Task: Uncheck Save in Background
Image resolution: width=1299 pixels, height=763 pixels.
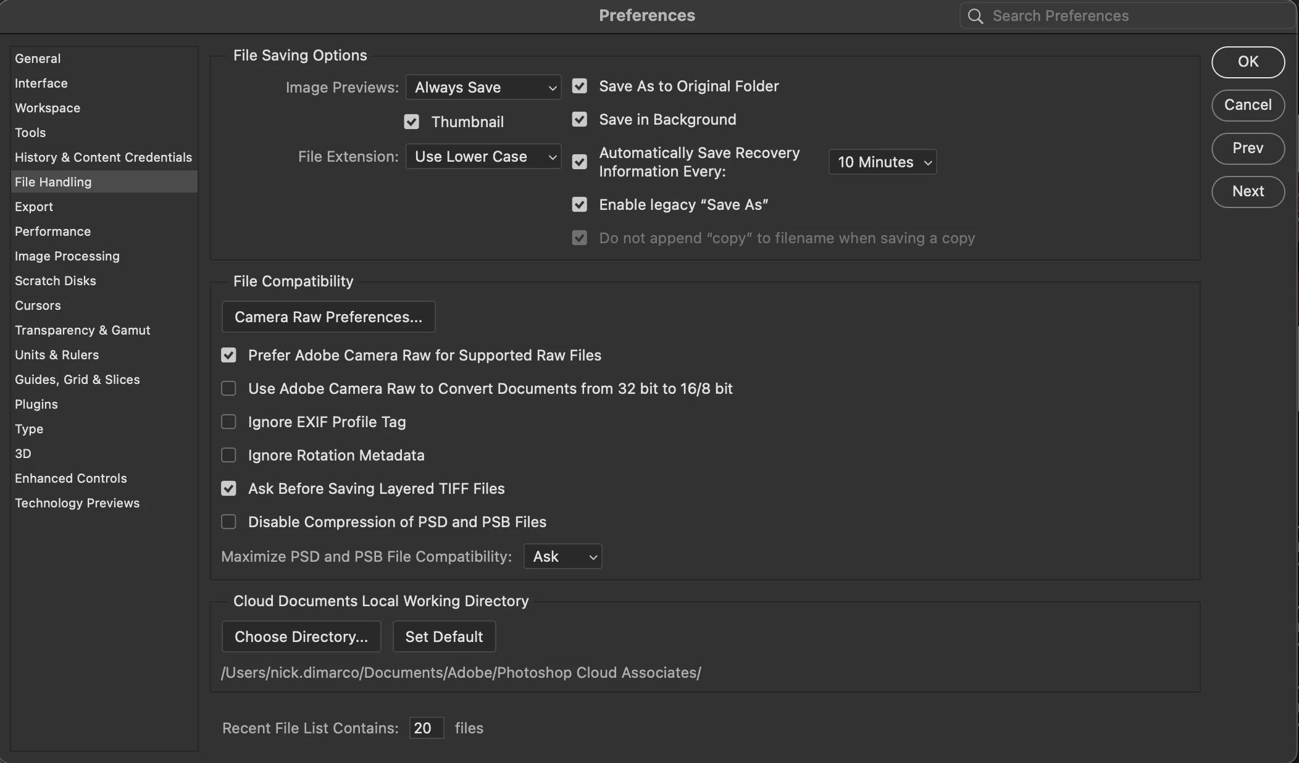Action: (579, 120)
